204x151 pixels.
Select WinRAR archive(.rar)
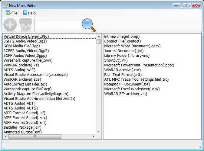click(x=152, y=70)
